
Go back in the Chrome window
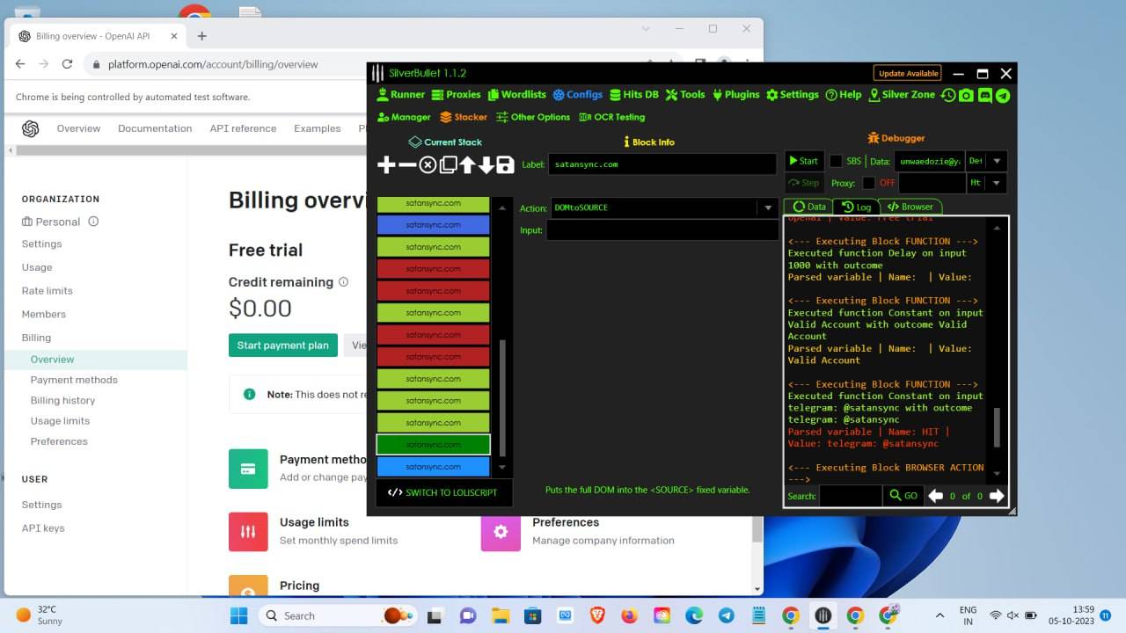pyautogui.click(x=19, y=64)
